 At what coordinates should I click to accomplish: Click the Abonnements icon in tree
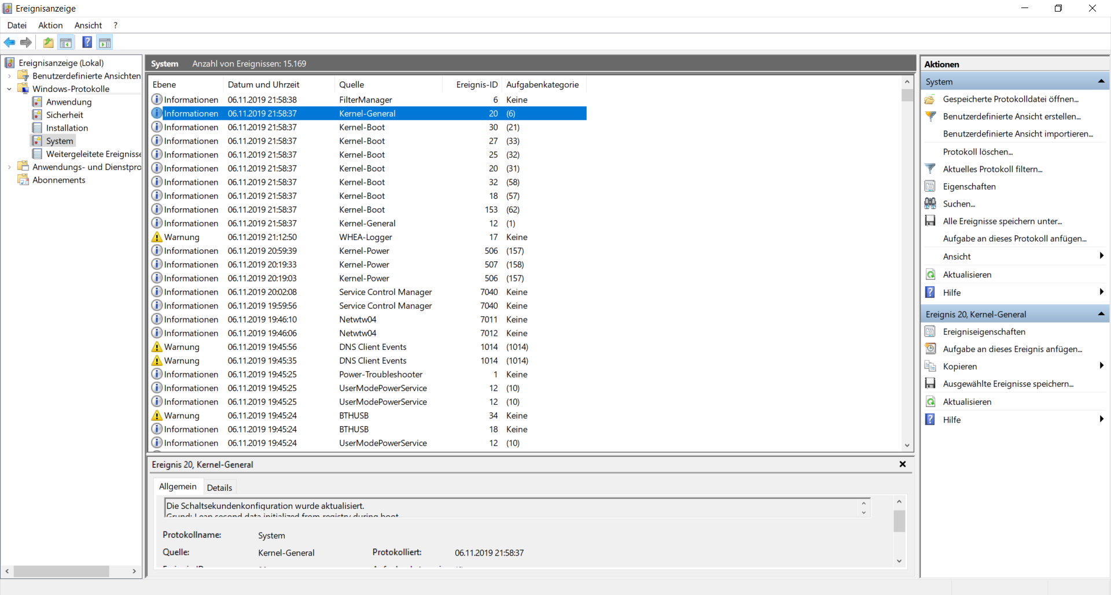23,180
